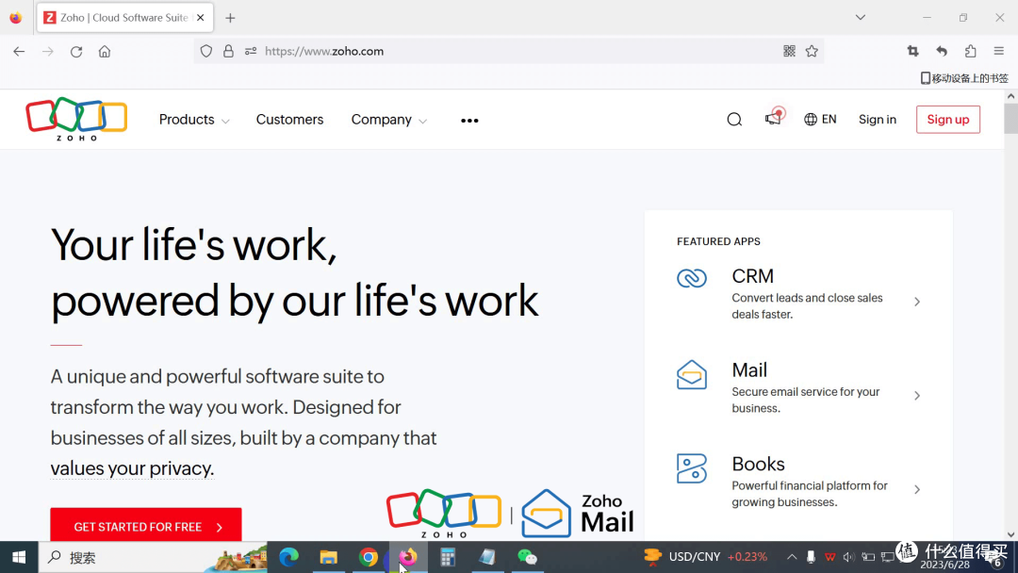The width and height of the screenshot is (1018, 573).
Task: Click the Books app icon
Action: click(692, 468)
